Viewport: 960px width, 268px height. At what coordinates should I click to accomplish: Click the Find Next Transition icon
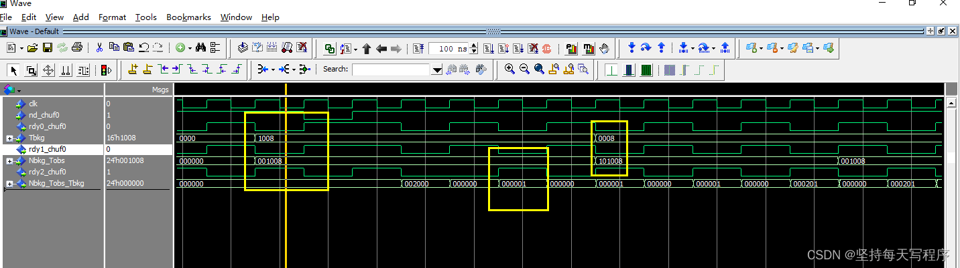177,69
